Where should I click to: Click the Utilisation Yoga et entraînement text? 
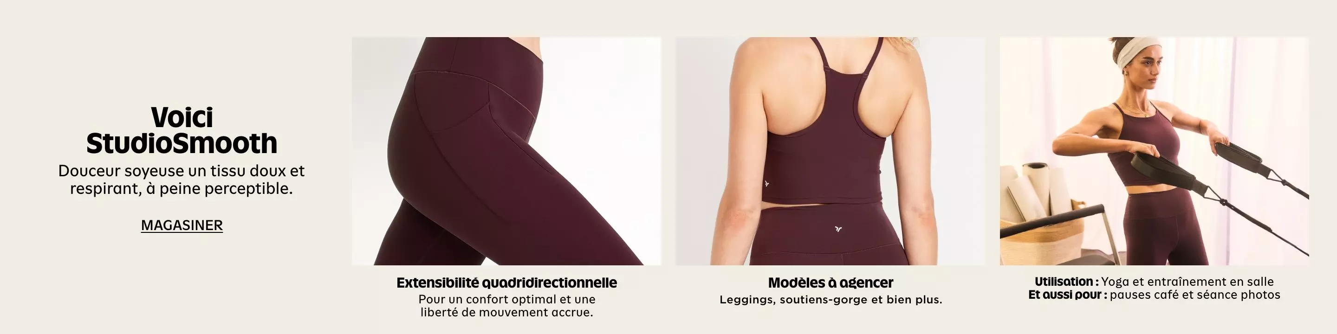pos(1154,282)
